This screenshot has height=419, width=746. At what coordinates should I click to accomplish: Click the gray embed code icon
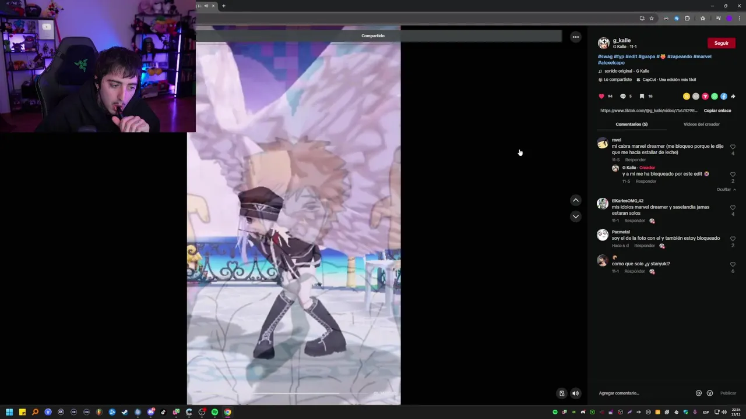pyautogui.click(x=696, y=96)
